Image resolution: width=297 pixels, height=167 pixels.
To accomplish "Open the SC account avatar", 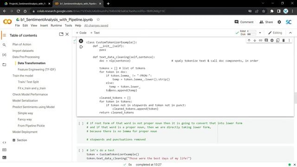I will click(289, 22).
